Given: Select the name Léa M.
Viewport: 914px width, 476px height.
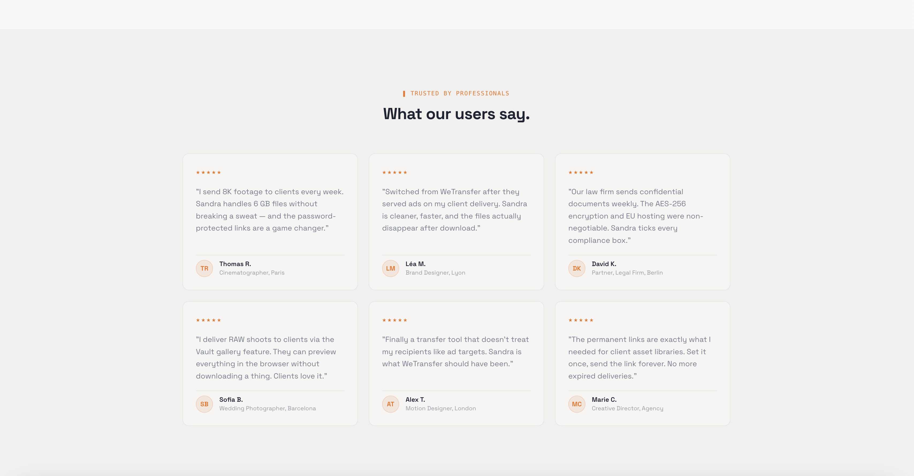Looking at the screenshot, I should click(415, 264).
